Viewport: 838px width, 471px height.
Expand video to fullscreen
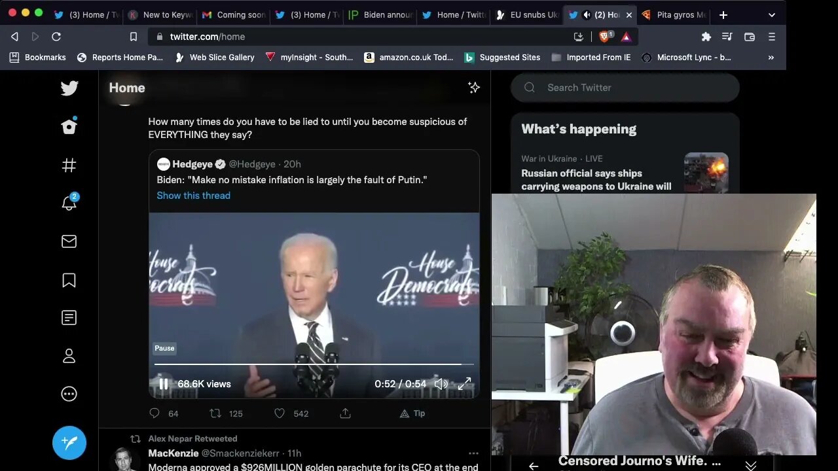tap(464, 384)
